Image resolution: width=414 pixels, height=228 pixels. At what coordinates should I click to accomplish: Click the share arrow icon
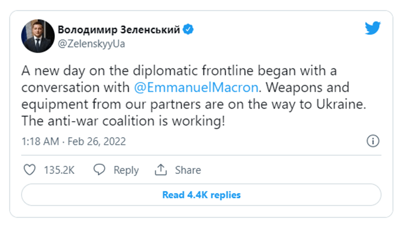click(160, 170)
